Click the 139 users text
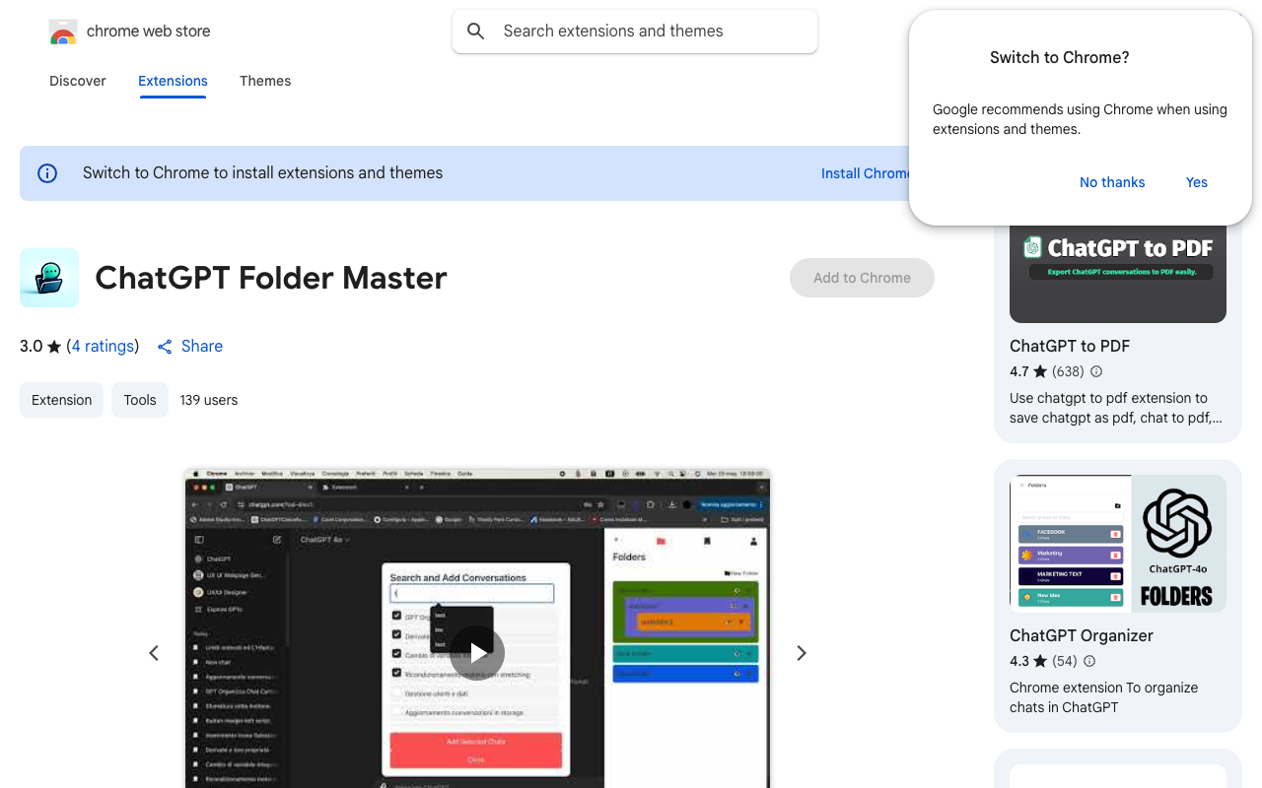Viewport: 1262px width, 788px height. 209,400
